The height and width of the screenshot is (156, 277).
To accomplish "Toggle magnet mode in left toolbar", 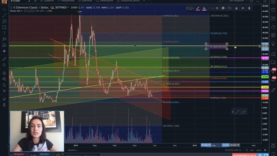I will pyautogui.click(x=4, y=73).
